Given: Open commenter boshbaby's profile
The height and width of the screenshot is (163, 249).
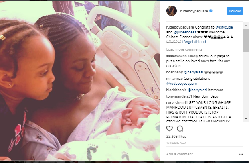Looking at the screenshot, I should (x=174, y=72).
